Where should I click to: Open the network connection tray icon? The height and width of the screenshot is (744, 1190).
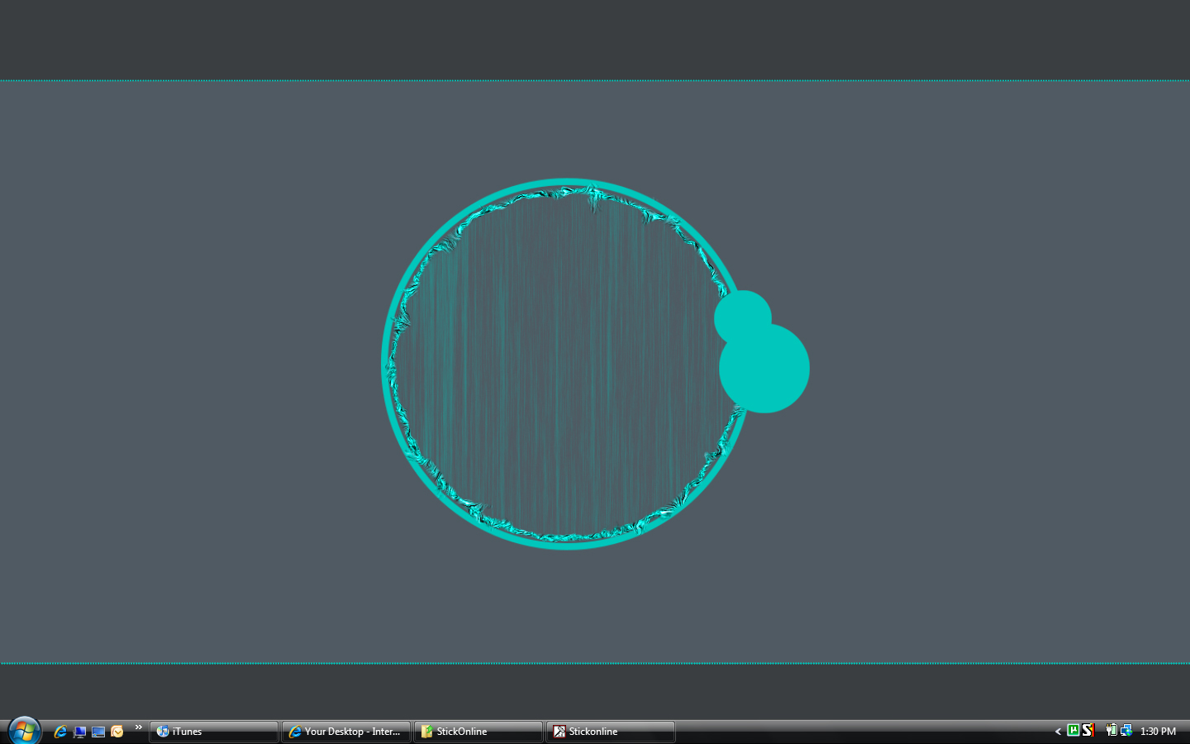[1126, 730]
